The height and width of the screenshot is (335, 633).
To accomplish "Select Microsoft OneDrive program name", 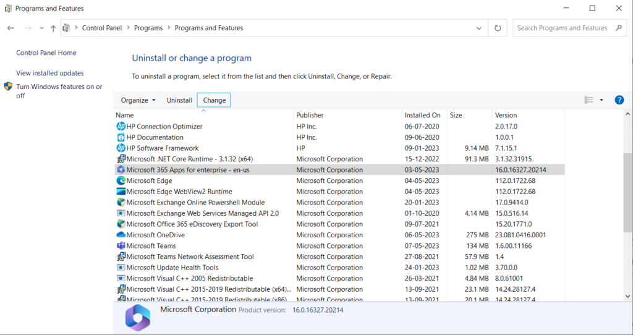I will pos(155,235).
